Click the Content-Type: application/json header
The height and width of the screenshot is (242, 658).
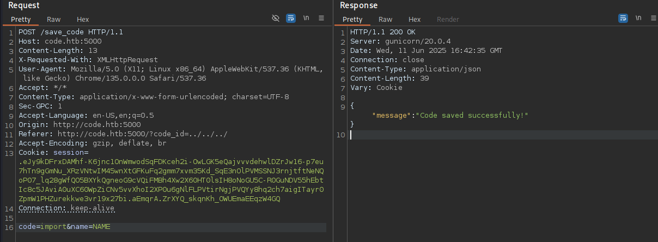[x=416, y=69]
